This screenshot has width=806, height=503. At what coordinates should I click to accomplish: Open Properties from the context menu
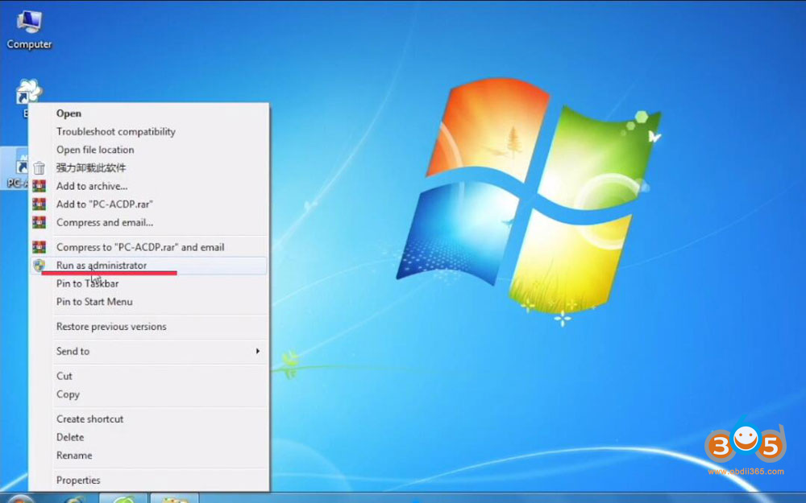tap(78, 480)
